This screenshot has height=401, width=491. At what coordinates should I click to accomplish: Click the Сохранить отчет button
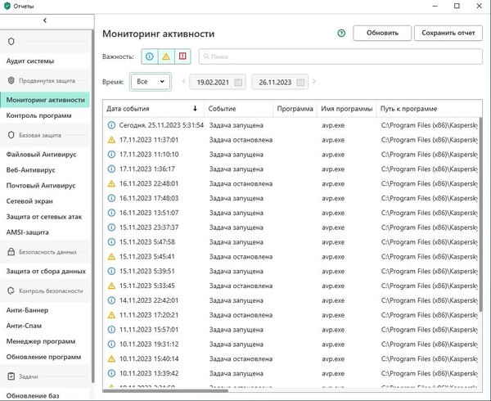click(x=448, y=34)
